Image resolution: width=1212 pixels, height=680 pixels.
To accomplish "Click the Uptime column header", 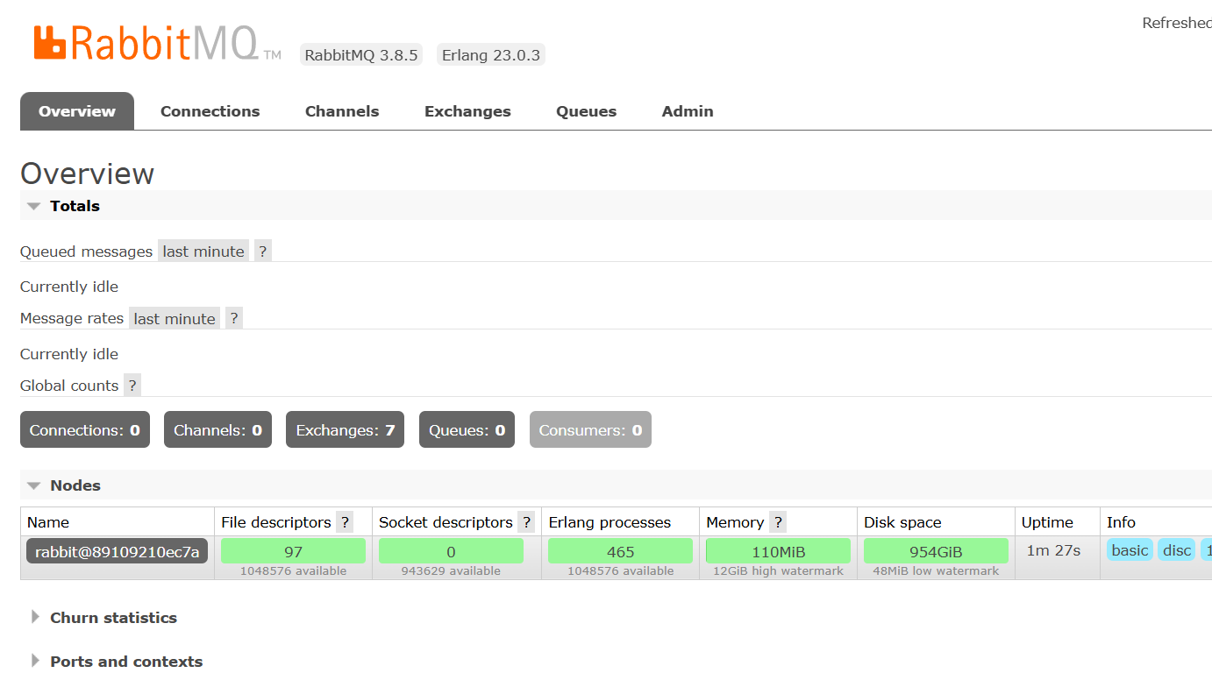I will pyautogui.click(x=1047, y=522).
